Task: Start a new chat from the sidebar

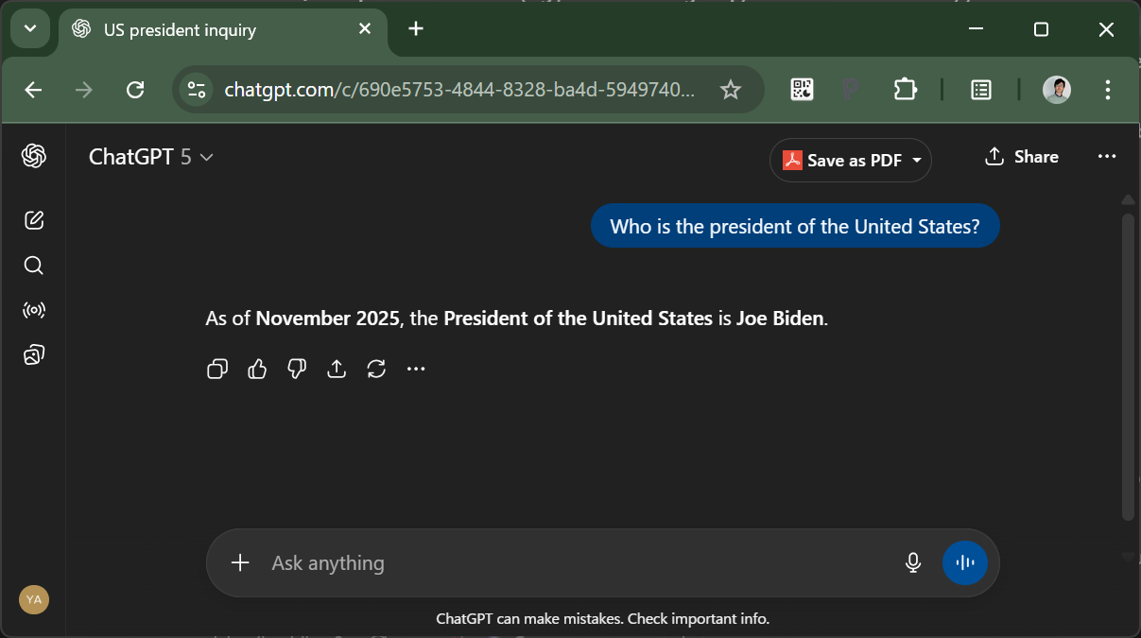Action: (x=34, y=219)
